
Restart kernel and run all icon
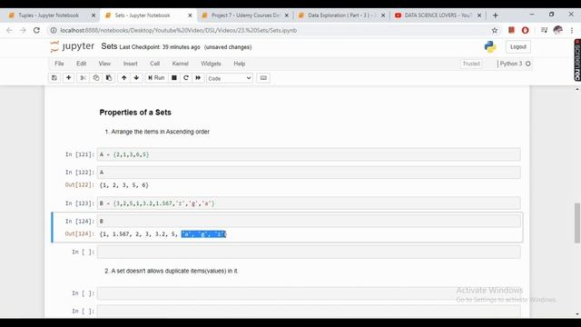point(198,78)
